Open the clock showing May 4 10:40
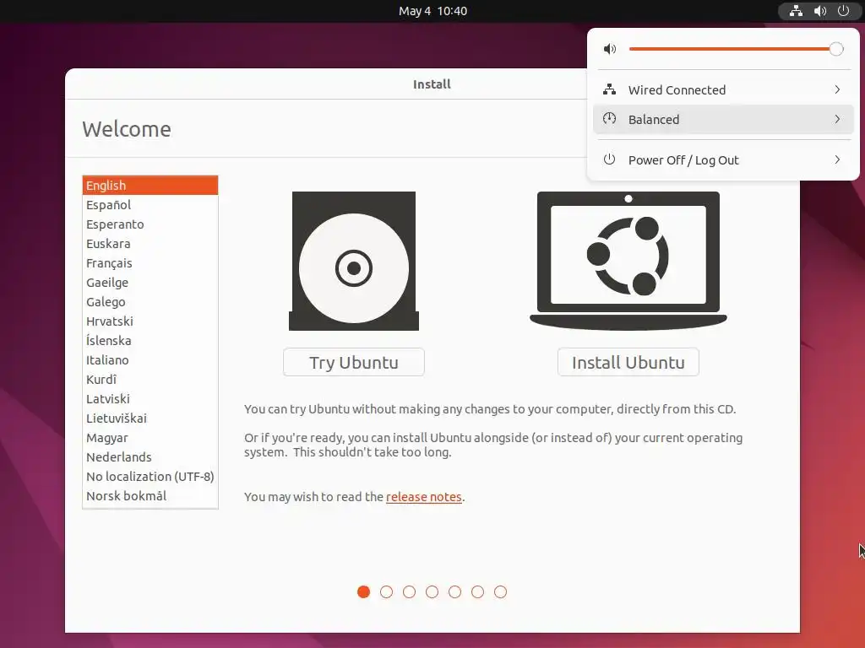865x648 pixels. tap(432, 11)
